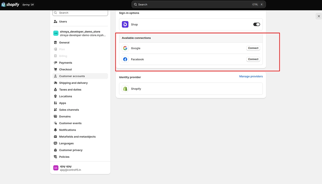This screenshot has width=322, height=184.
Task: Open Payments settings
Action: pos(80,63)
